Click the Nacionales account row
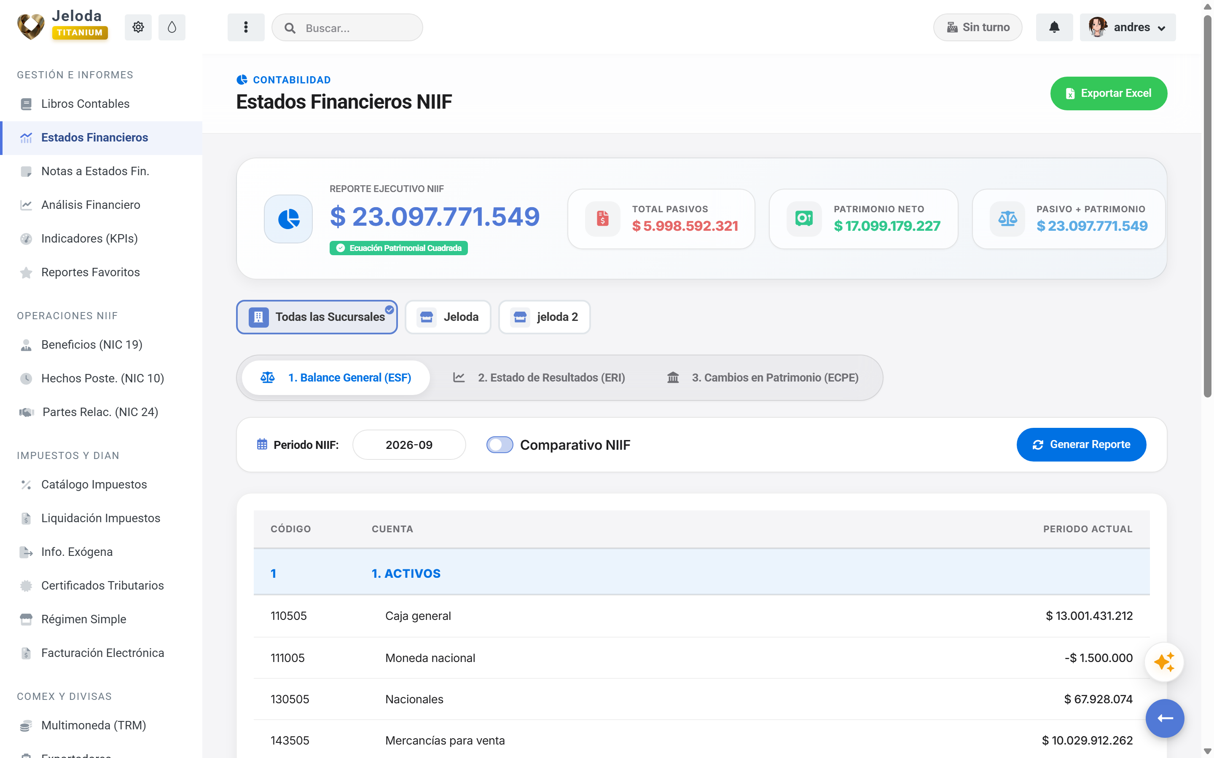Screen dimensions: 1214x758 701,699
